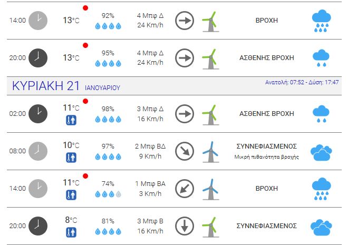Click the Μικρή πιθανότητα βροχής note

coord(267,157)
